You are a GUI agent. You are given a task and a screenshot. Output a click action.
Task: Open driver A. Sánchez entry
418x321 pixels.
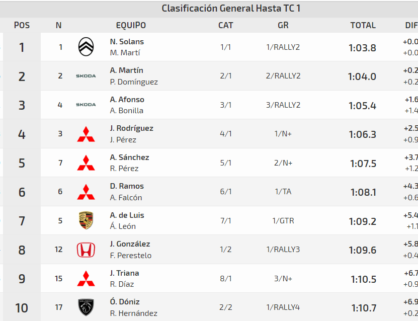point(129,157)
